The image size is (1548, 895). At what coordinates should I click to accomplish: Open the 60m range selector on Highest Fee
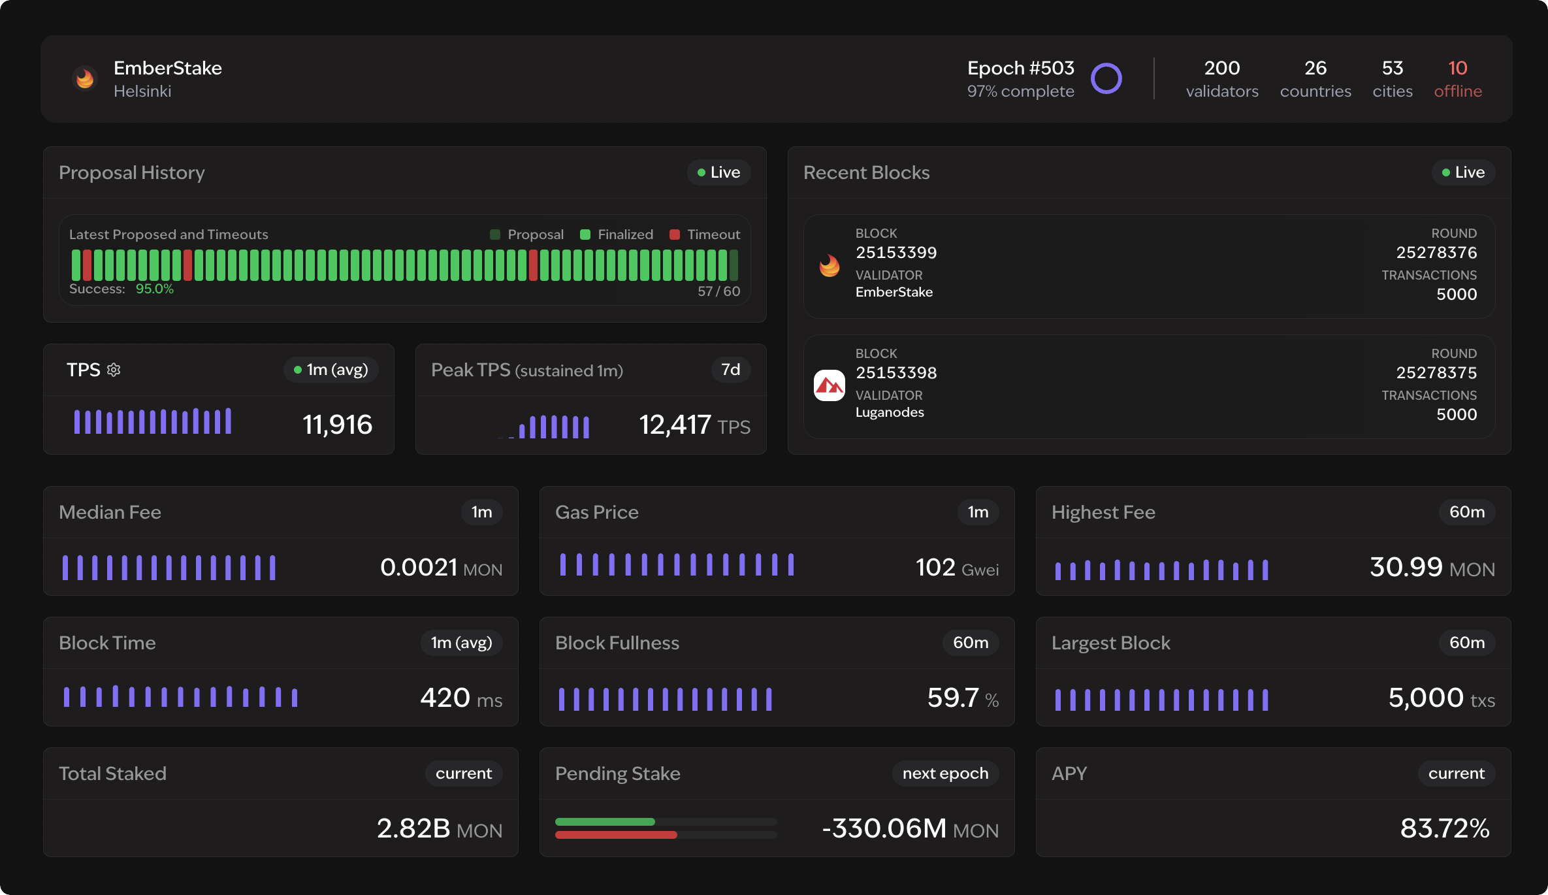point(1466,512)
